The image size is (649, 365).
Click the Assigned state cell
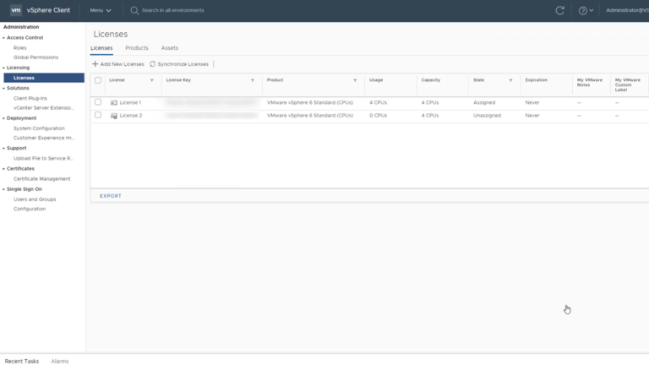484,102
